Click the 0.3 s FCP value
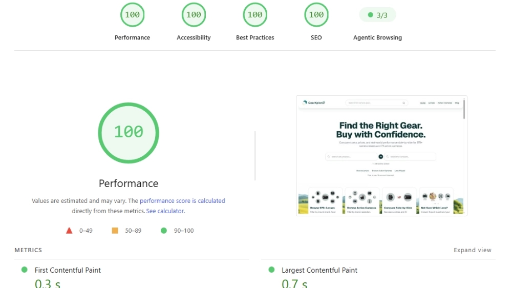This screenshot has height=288, width=512. click(48, 283)
